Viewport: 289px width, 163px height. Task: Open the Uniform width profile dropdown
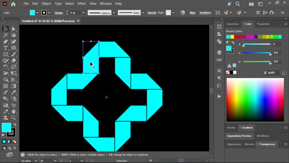click(x=114, y=13)
